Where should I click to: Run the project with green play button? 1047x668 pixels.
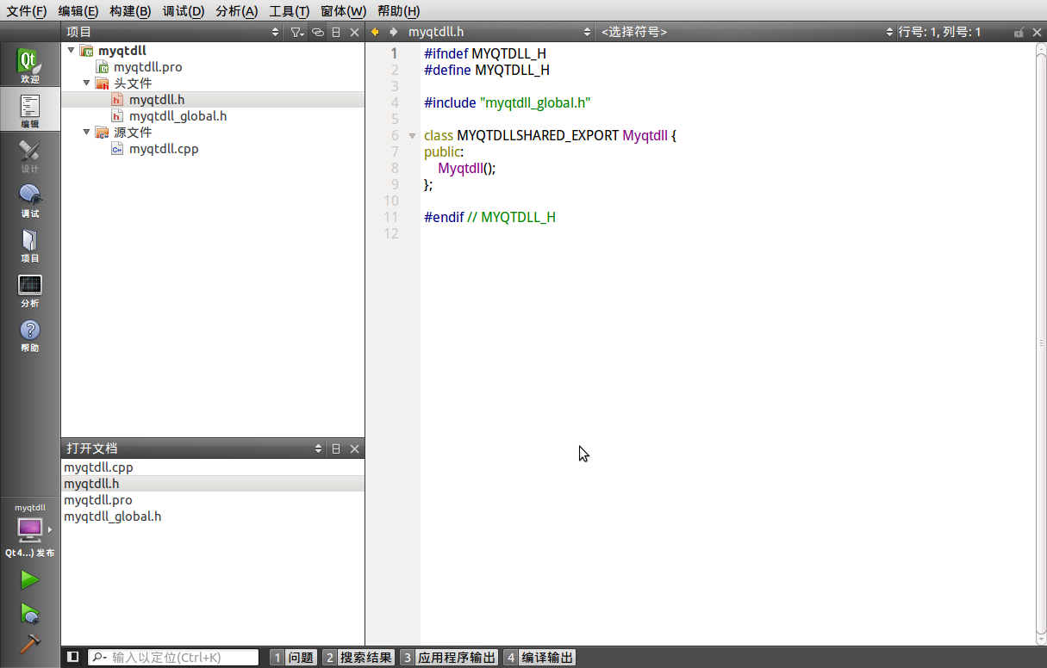pos(30,580)
